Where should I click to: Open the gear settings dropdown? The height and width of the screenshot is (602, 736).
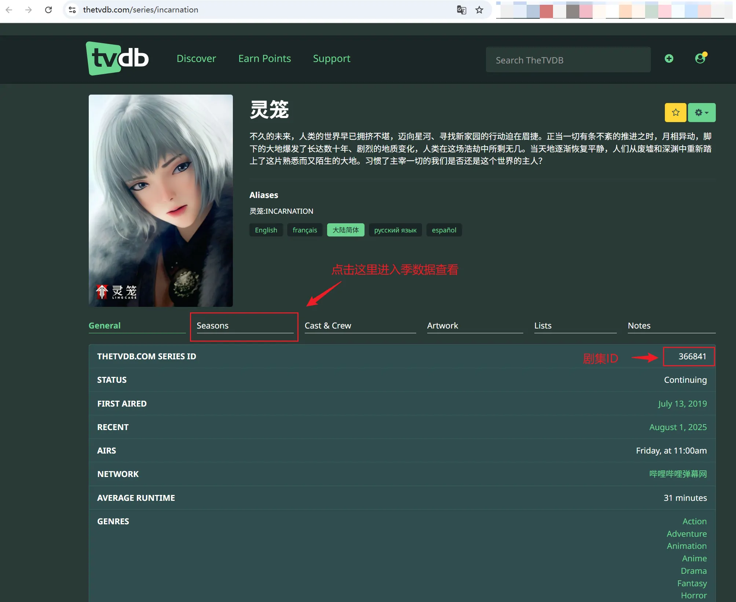click(701, 113)
